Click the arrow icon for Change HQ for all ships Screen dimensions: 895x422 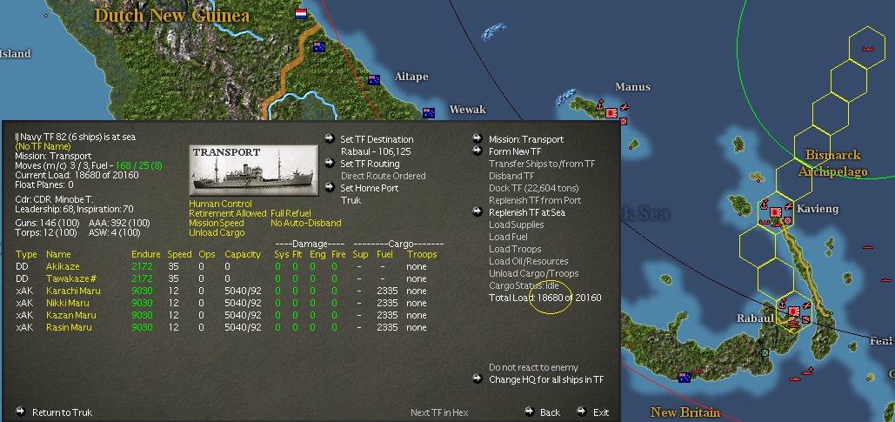[478, 378]
